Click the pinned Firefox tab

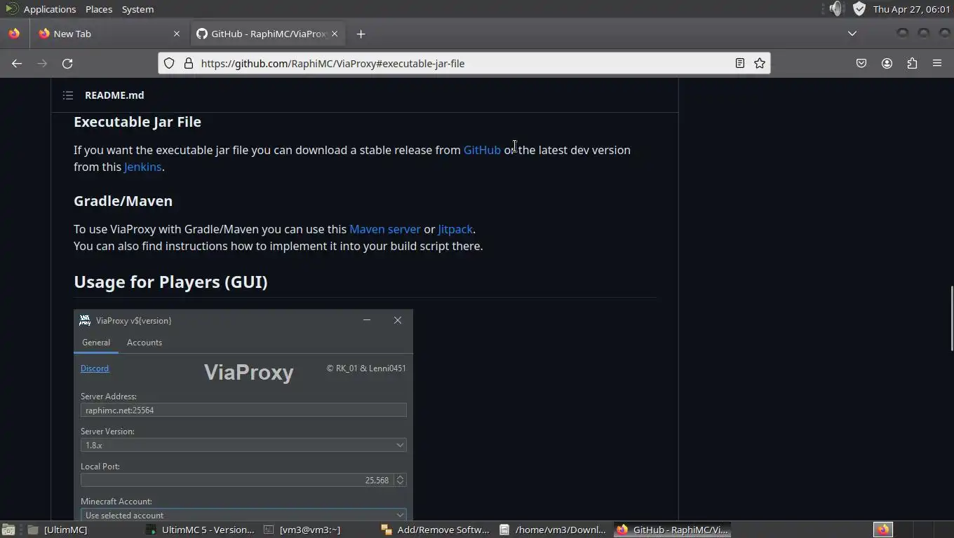[x=14, y=34]
